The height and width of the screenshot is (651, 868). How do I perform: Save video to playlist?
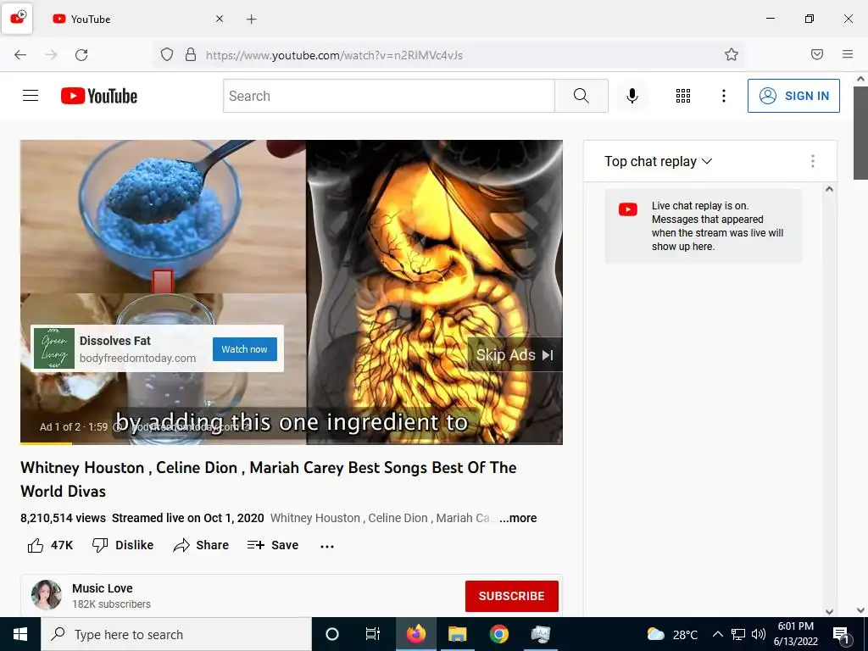272,545
